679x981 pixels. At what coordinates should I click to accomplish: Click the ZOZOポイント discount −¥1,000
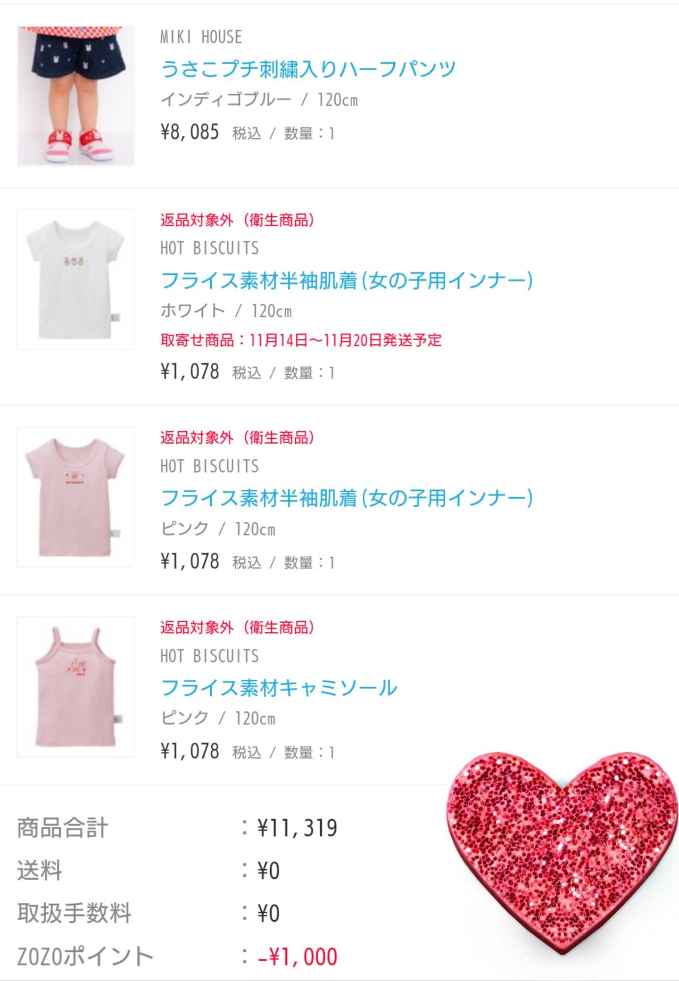[x=297, y=957]
